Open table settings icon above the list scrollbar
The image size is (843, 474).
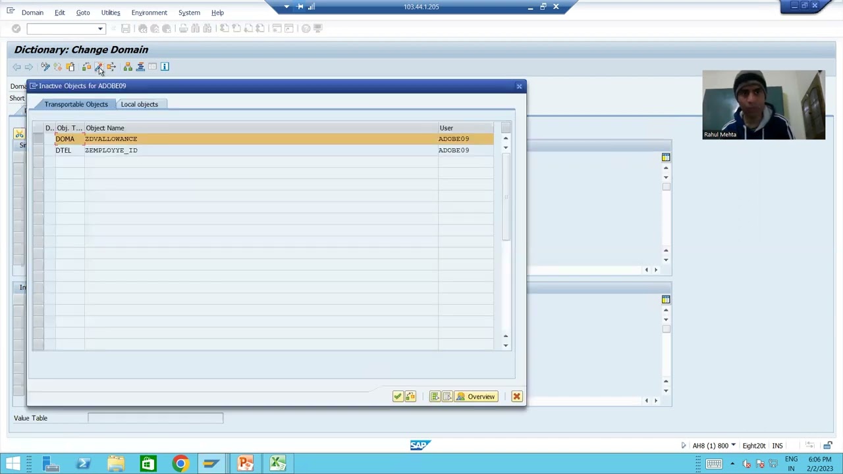point(506,128)
